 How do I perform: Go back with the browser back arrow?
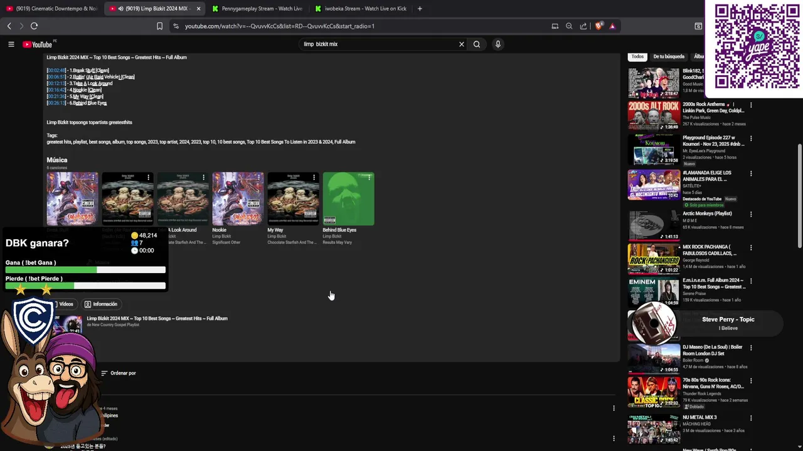(9, 26)
